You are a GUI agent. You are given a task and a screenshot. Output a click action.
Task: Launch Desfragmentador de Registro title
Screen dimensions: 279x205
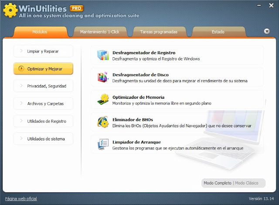(144, 53)
